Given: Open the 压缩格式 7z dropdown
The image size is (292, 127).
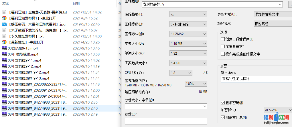Looking at the screenshot, I should click(188, 14).
